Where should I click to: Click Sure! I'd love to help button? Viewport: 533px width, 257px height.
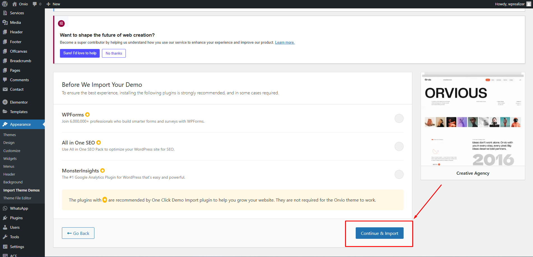click(80, 53)
